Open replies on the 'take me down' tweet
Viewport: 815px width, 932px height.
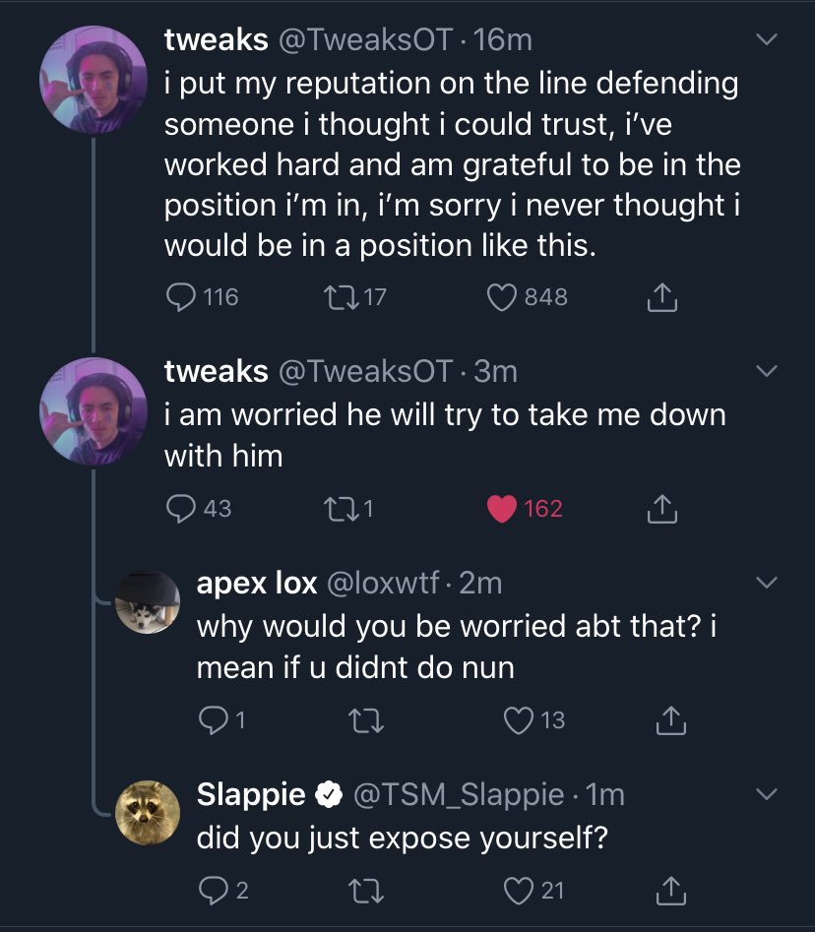pos(181,508)
